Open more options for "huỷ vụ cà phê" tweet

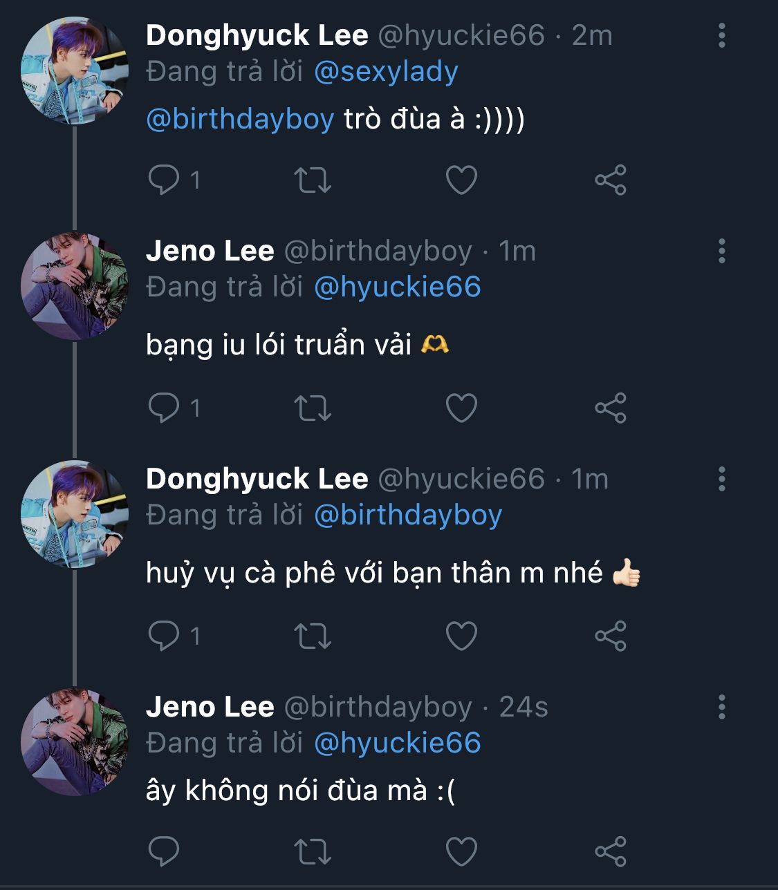(x=721, y=479)
